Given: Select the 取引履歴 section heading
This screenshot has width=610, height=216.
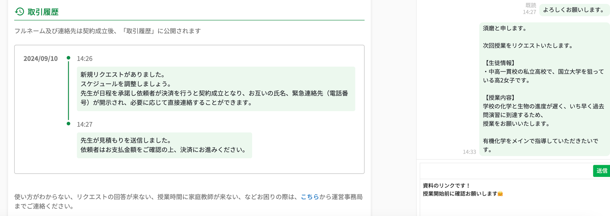Looking at the screenshot, I should click(43, 12).
